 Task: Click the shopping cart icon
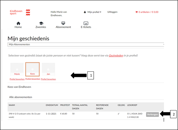(x=136, y=12)
